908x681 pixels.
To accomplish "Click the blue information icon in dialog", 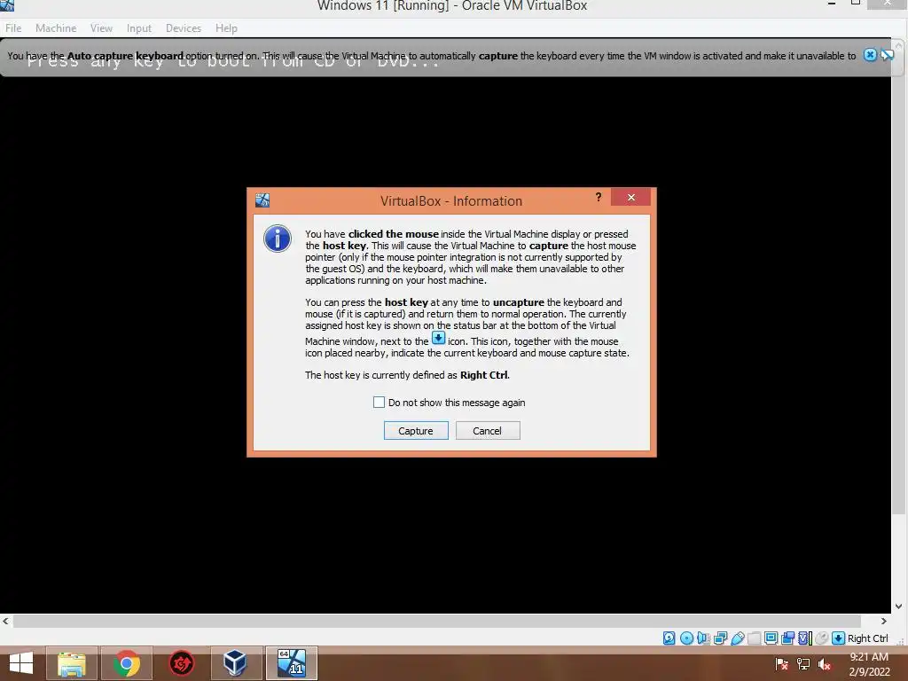I will pyautogui.click(x=278, y=239).
